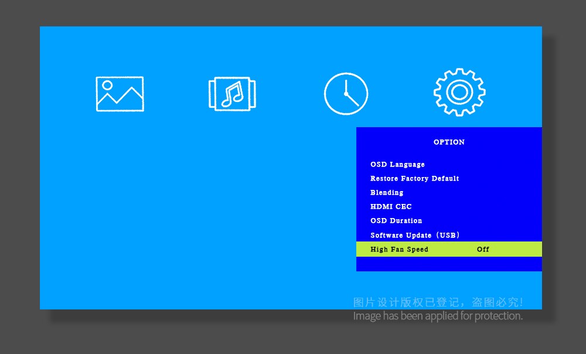Click the small sun circle in picture icon
This screenshot has width=586, height=354.
click(x=107, y=84)
